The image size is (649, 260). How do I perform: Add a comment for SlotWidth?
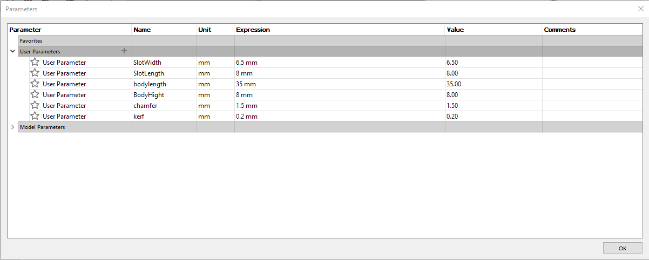pyautogui.click(x=592, y=62)
